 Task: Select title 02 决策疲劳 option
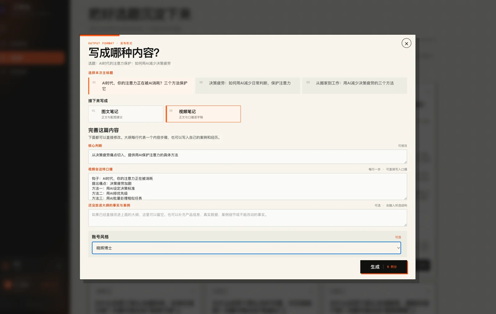click(248, 86)
